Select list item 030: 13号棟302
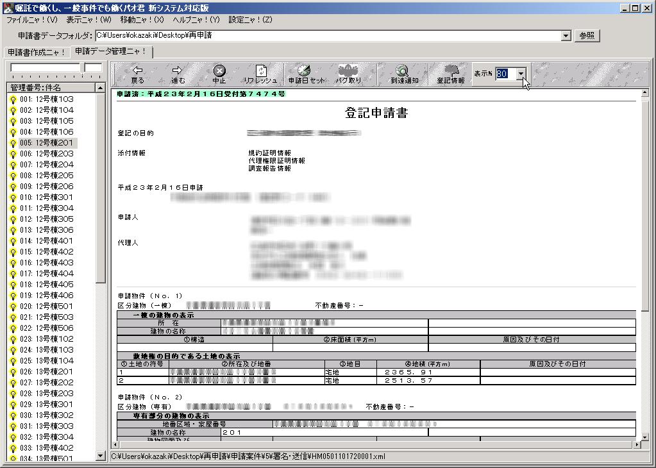Screen dimensions: 656x468 [46, 415]
